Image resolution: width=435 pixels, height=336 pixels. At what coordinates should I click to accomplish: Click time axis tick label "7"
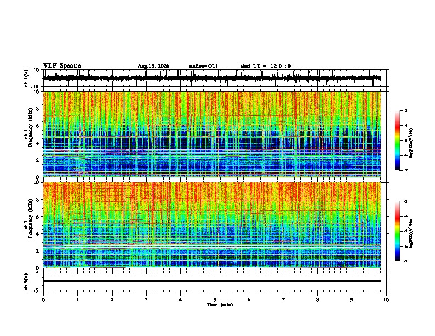tap(283, 300)
